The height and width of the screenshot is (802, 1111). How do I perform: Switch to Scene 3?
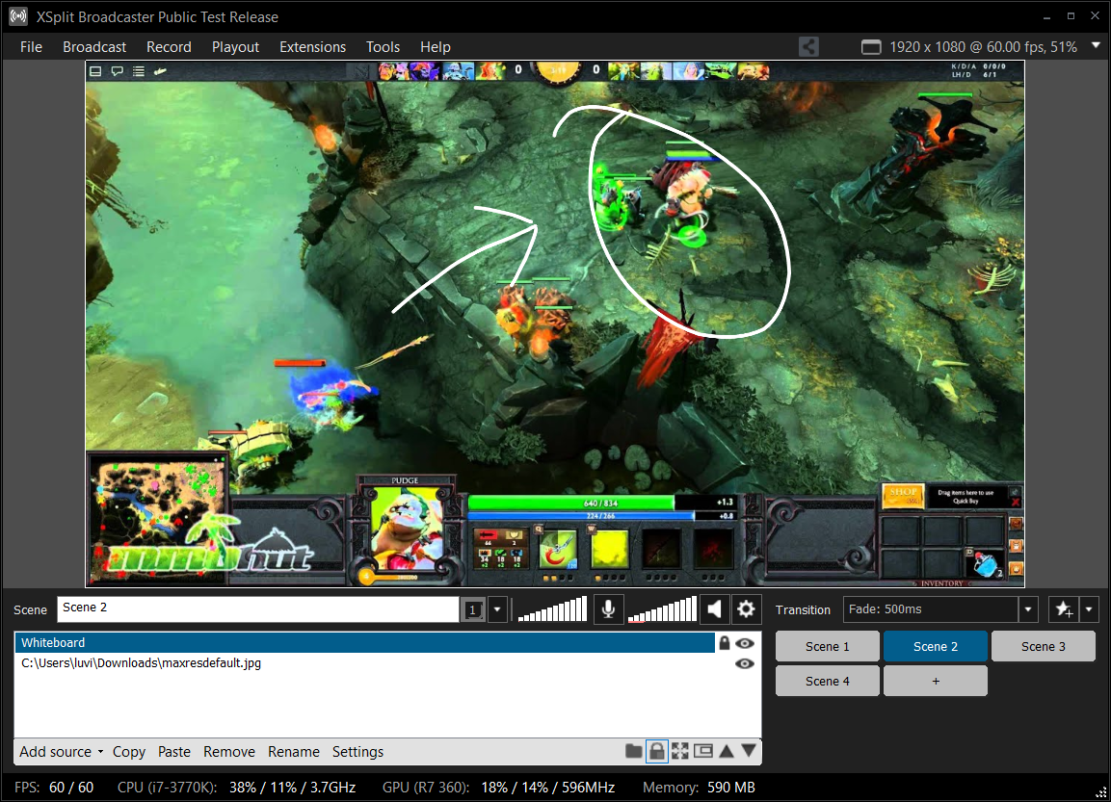point(1043,646)
